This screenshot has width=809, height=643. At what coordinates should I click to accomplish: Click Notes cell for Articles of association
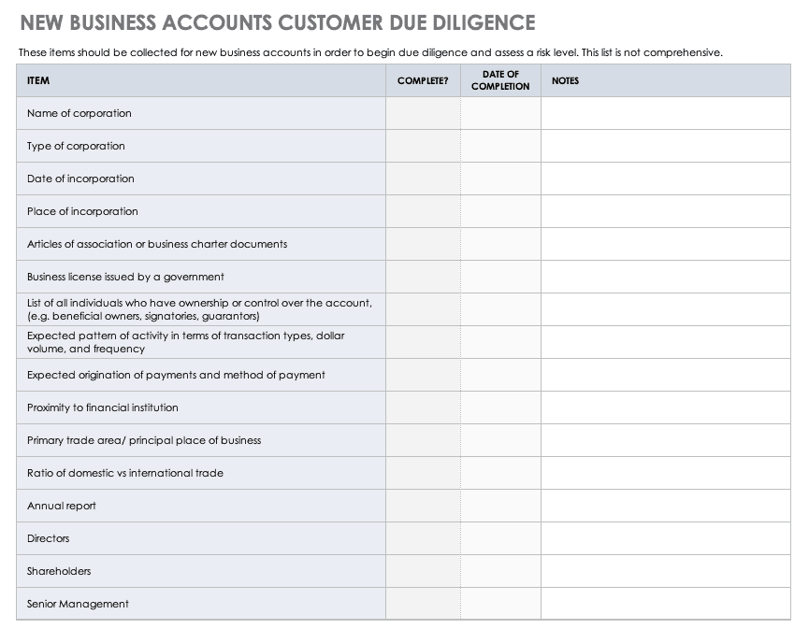point(666,244)
